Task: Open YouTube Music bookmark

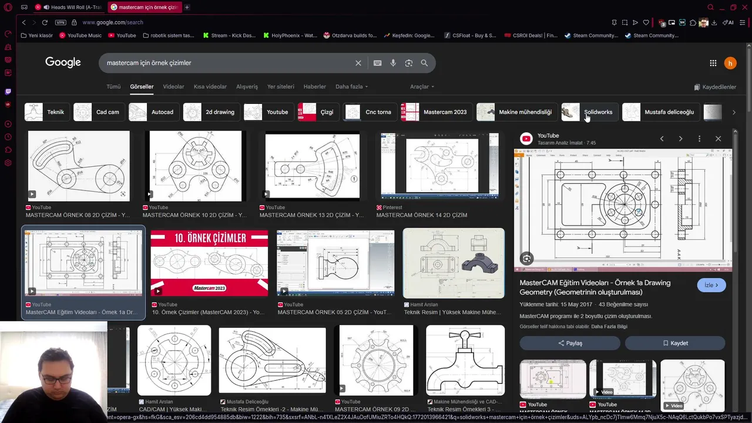Action: tap(79, 35)
